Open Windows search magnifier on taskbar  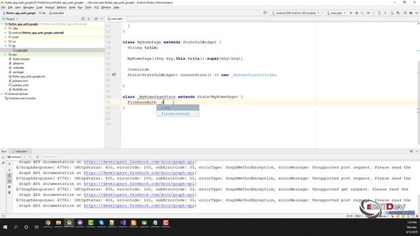[x=16, y=227]
